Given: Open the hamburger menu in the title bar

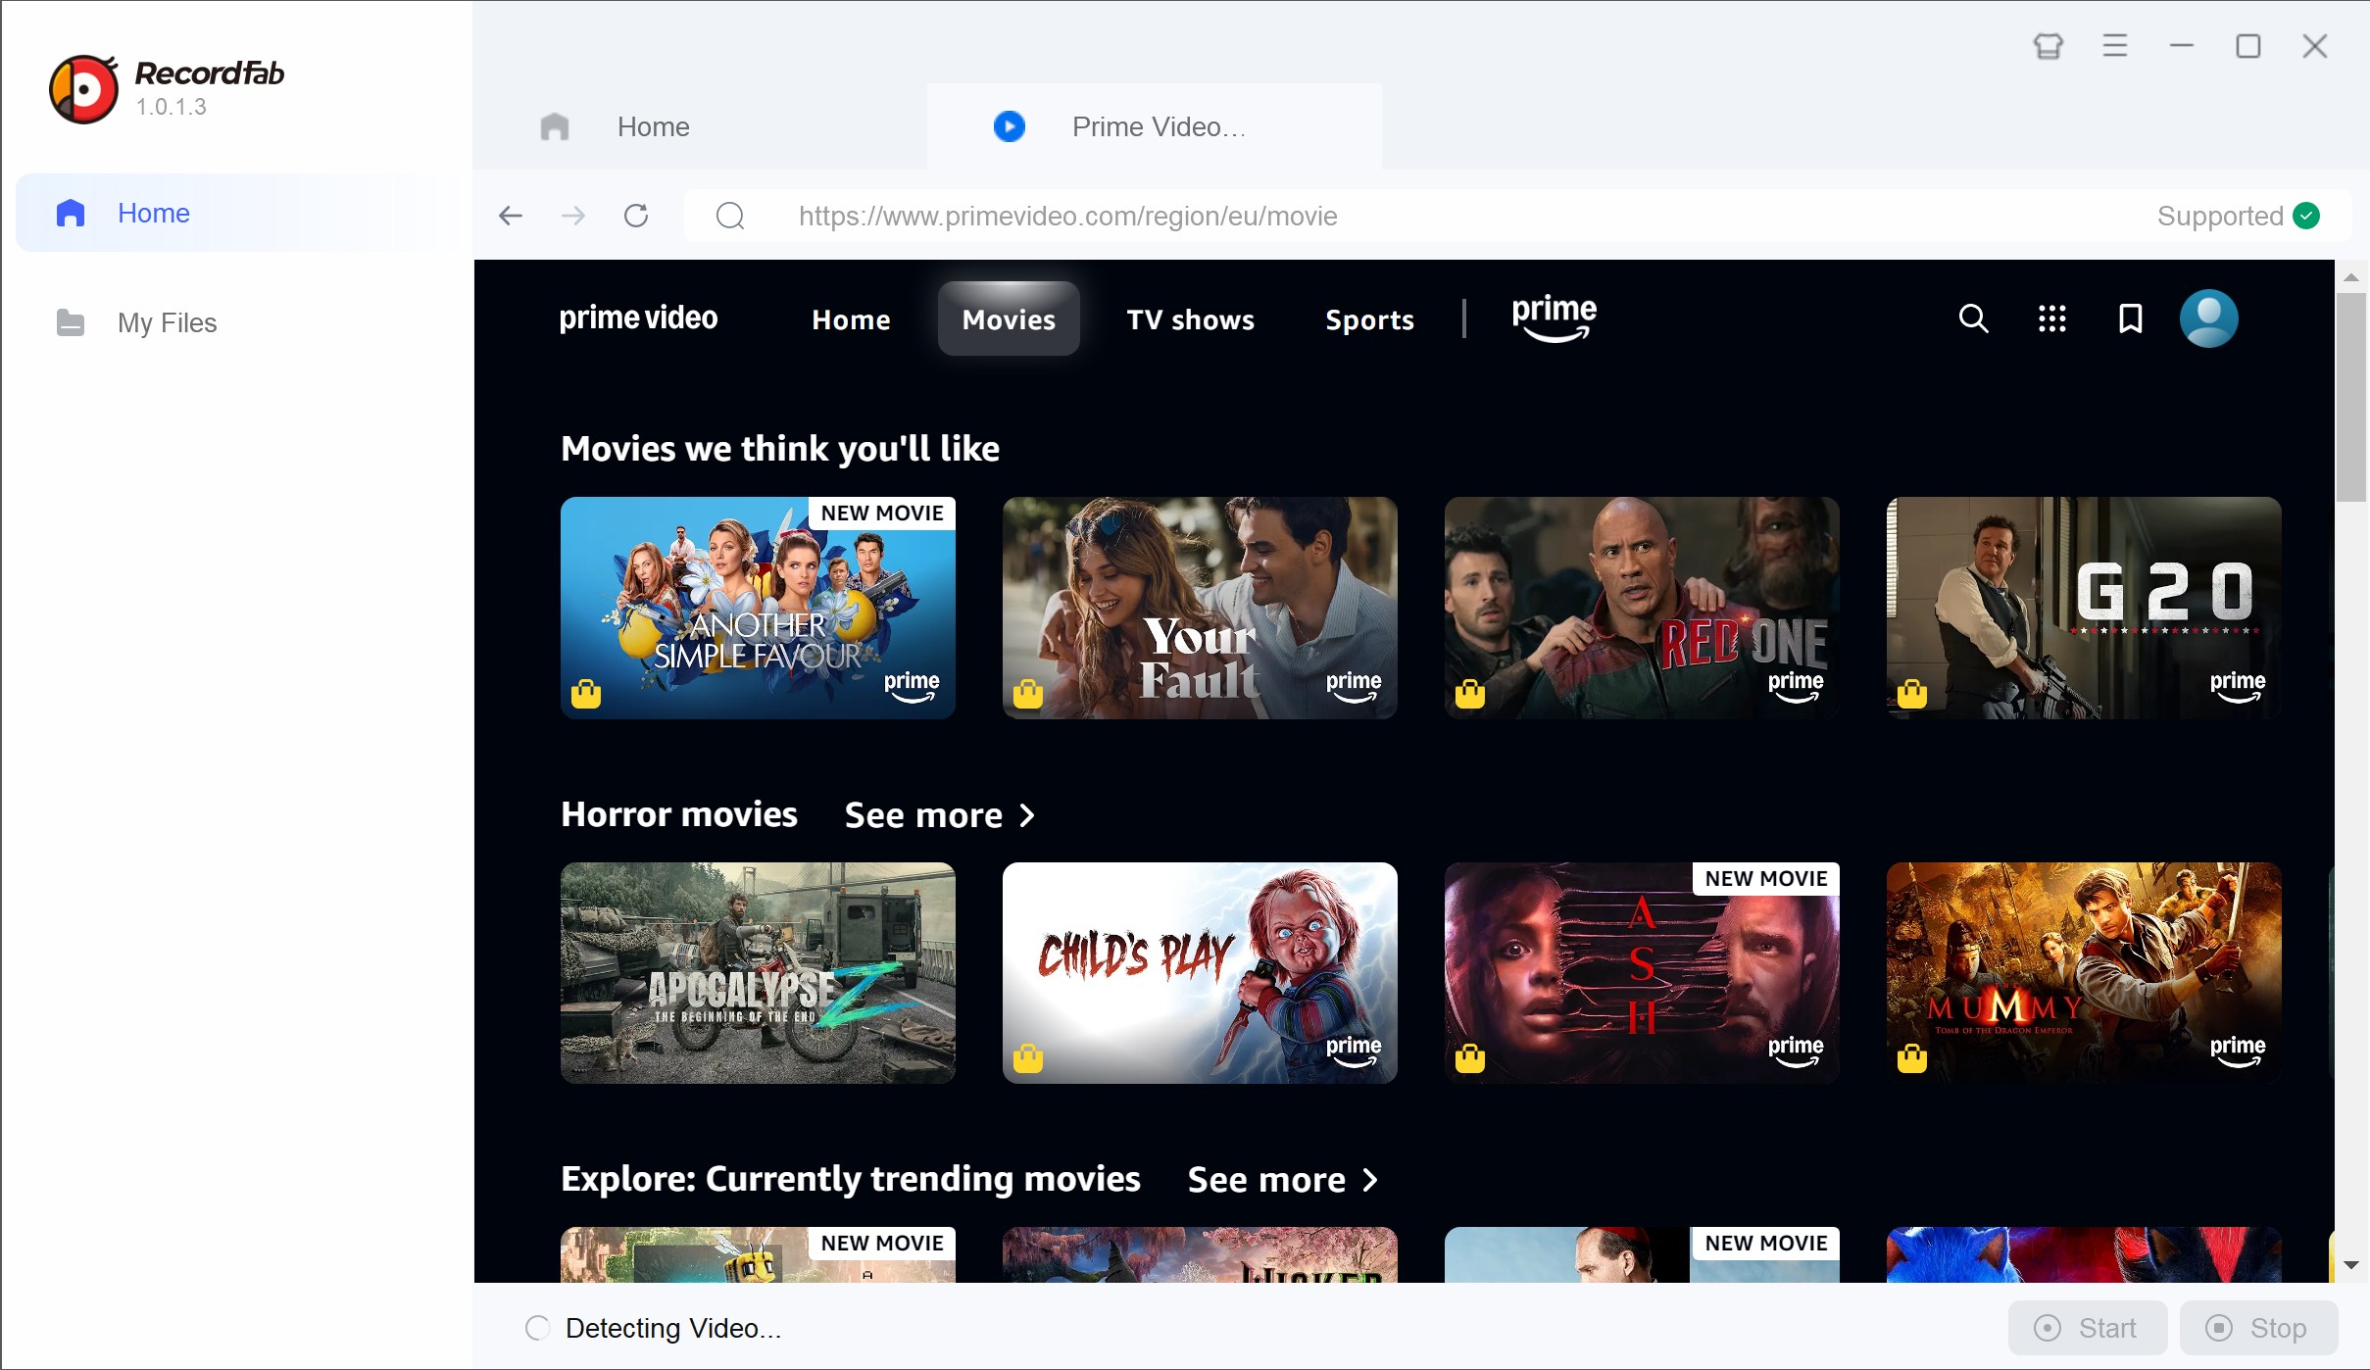Looking at the screenshot, I should (x=2115, y=46).
